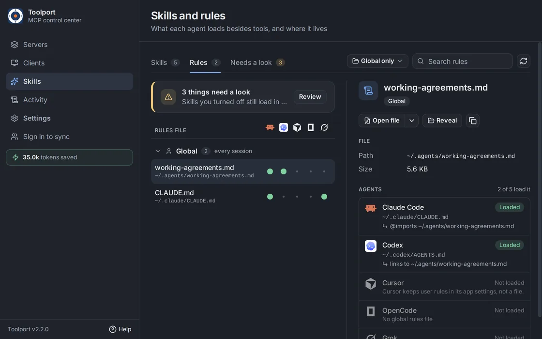
Task: Toggle Cursor loading for working-agreements.md
Action: 297,171
